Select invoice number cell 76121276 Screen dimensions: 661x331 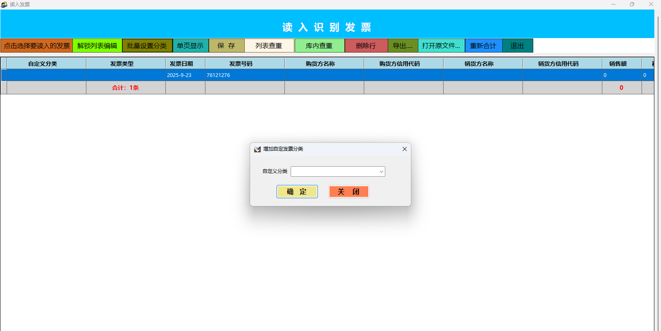click(x=245, y=75)
